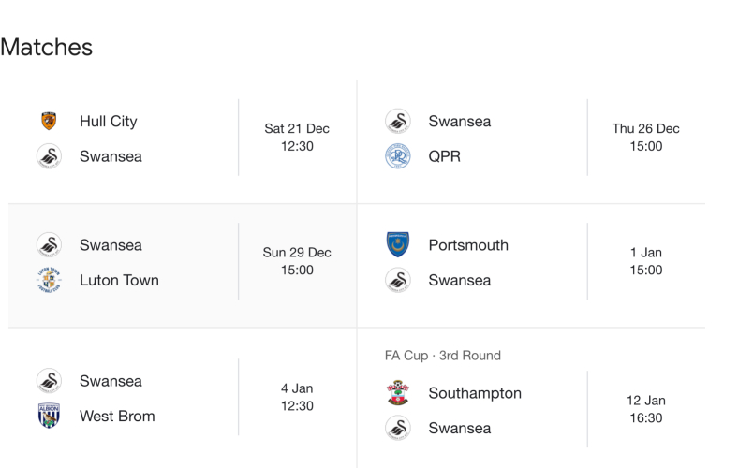Open Sat 21 Dec 12:30 match time

click(x=297, y=138)
